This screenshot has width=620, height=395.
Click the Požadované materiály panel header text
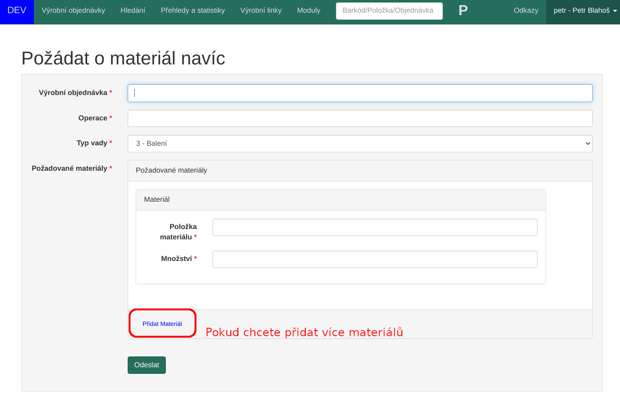tap(171, 170)
